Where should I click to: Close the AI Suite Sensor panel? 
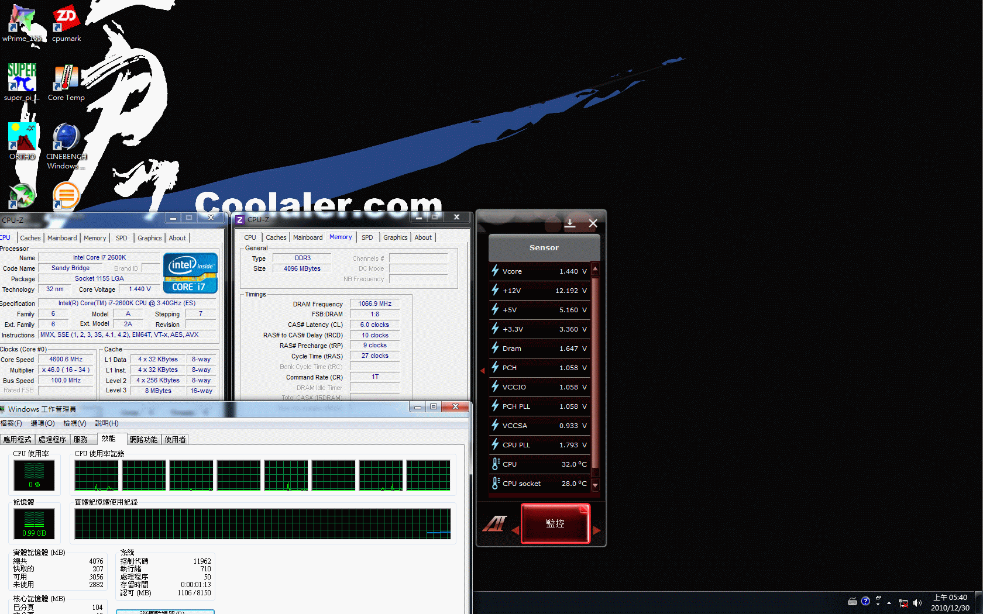pos(593,223)
